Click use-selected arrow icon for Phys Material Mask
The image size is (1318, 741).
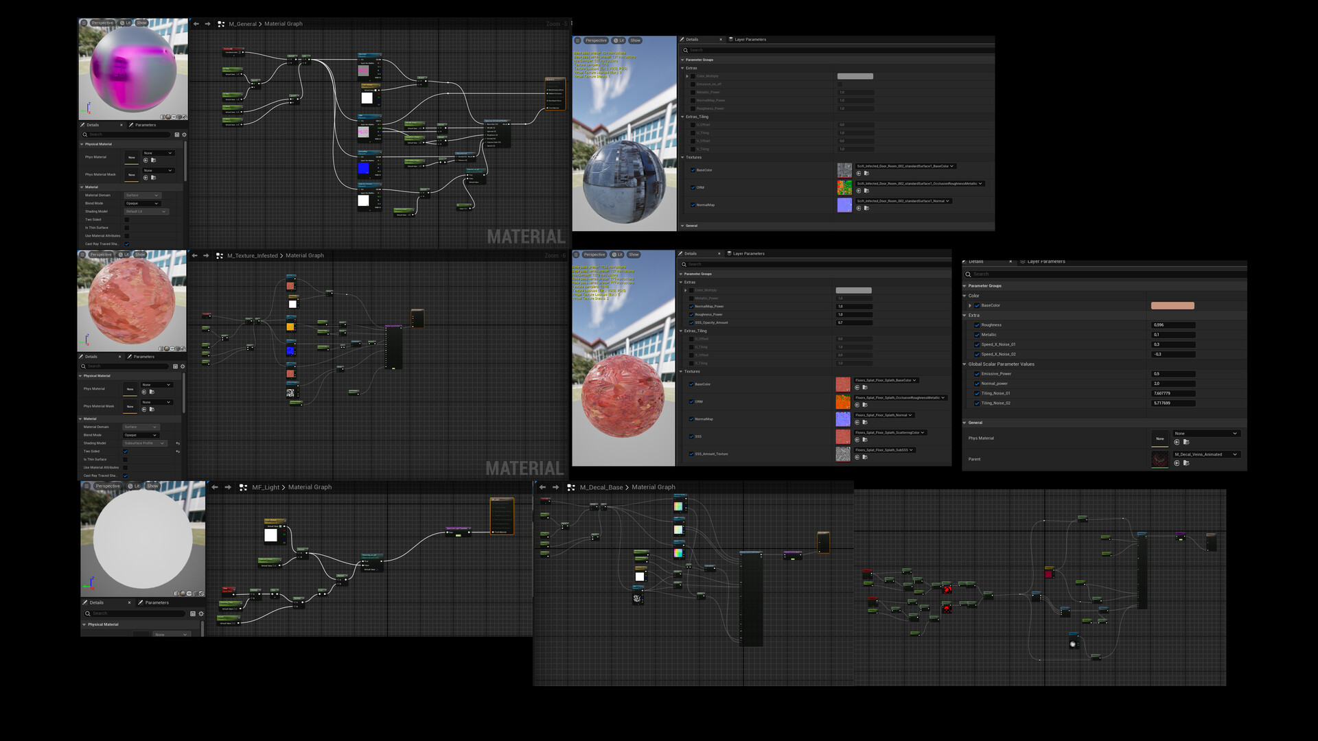(146, 178)
